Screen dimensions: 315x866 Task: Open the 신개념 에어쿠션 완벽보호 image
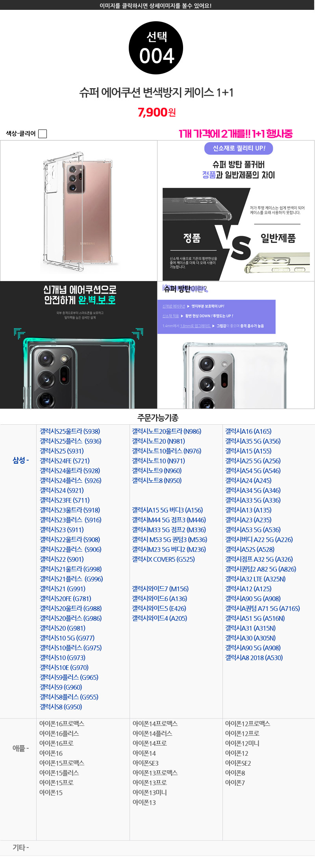click(x=79, y=345)
